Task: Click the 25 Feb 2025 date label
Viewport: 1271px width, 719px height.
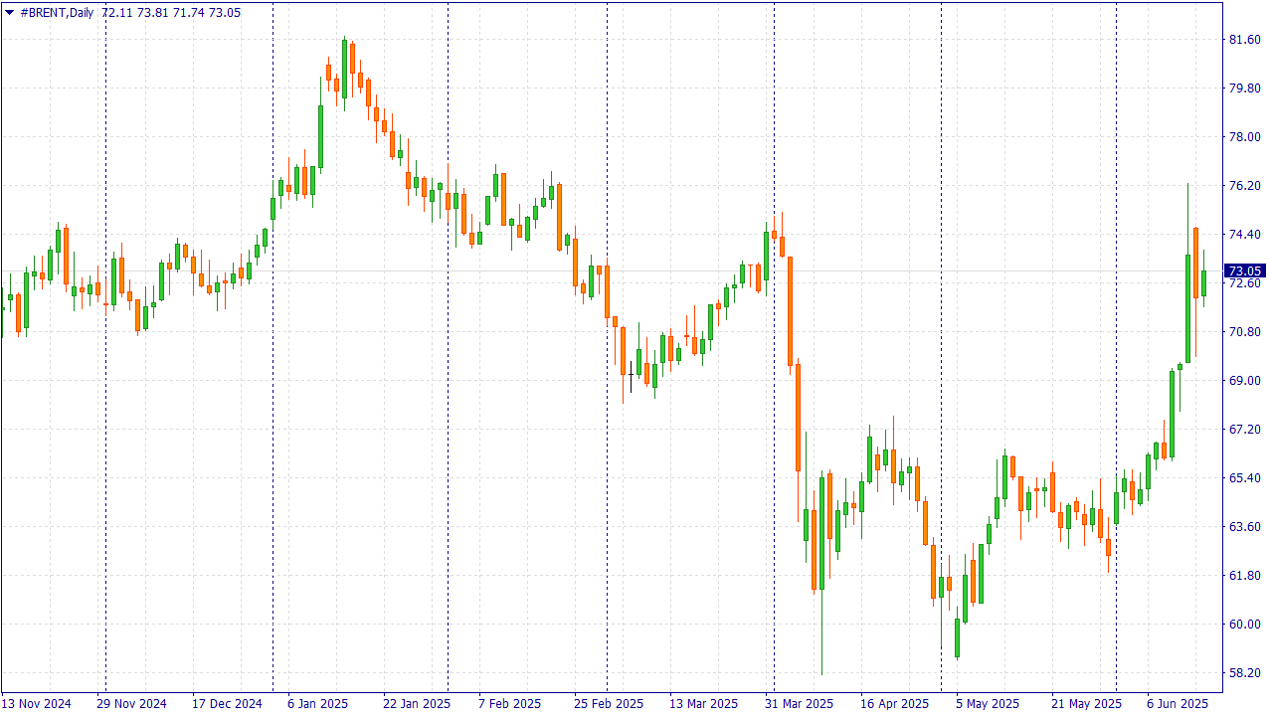Action: coord(609,704)
